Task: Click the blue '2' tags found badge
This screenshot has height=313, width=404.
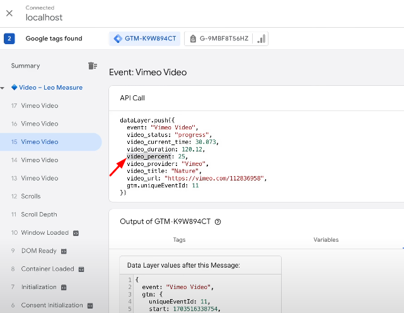Action: pyautogui.click(x=9, y=38)
